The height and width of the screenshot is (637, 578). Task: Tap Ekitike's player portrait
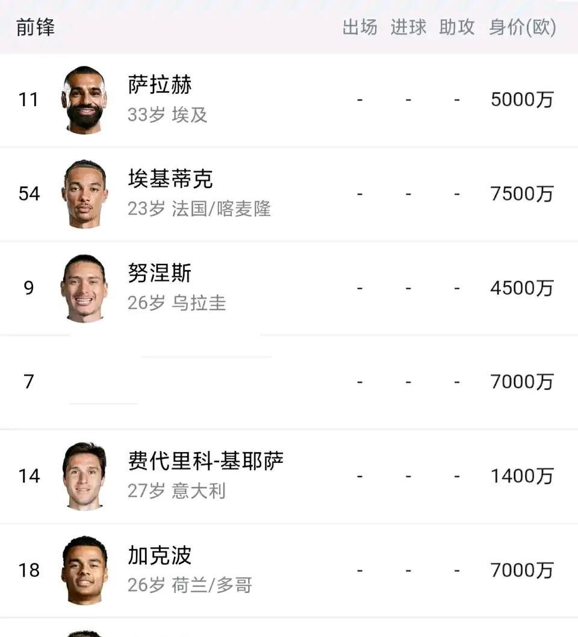tap(84, 193)
